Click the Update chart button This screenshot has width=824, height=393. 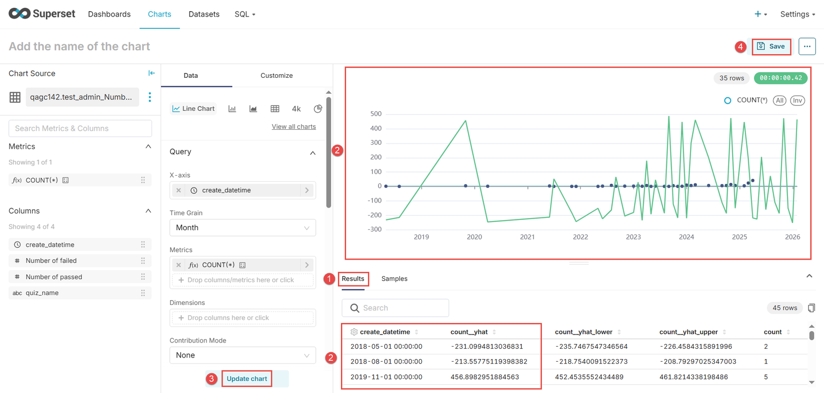(247, 379)
